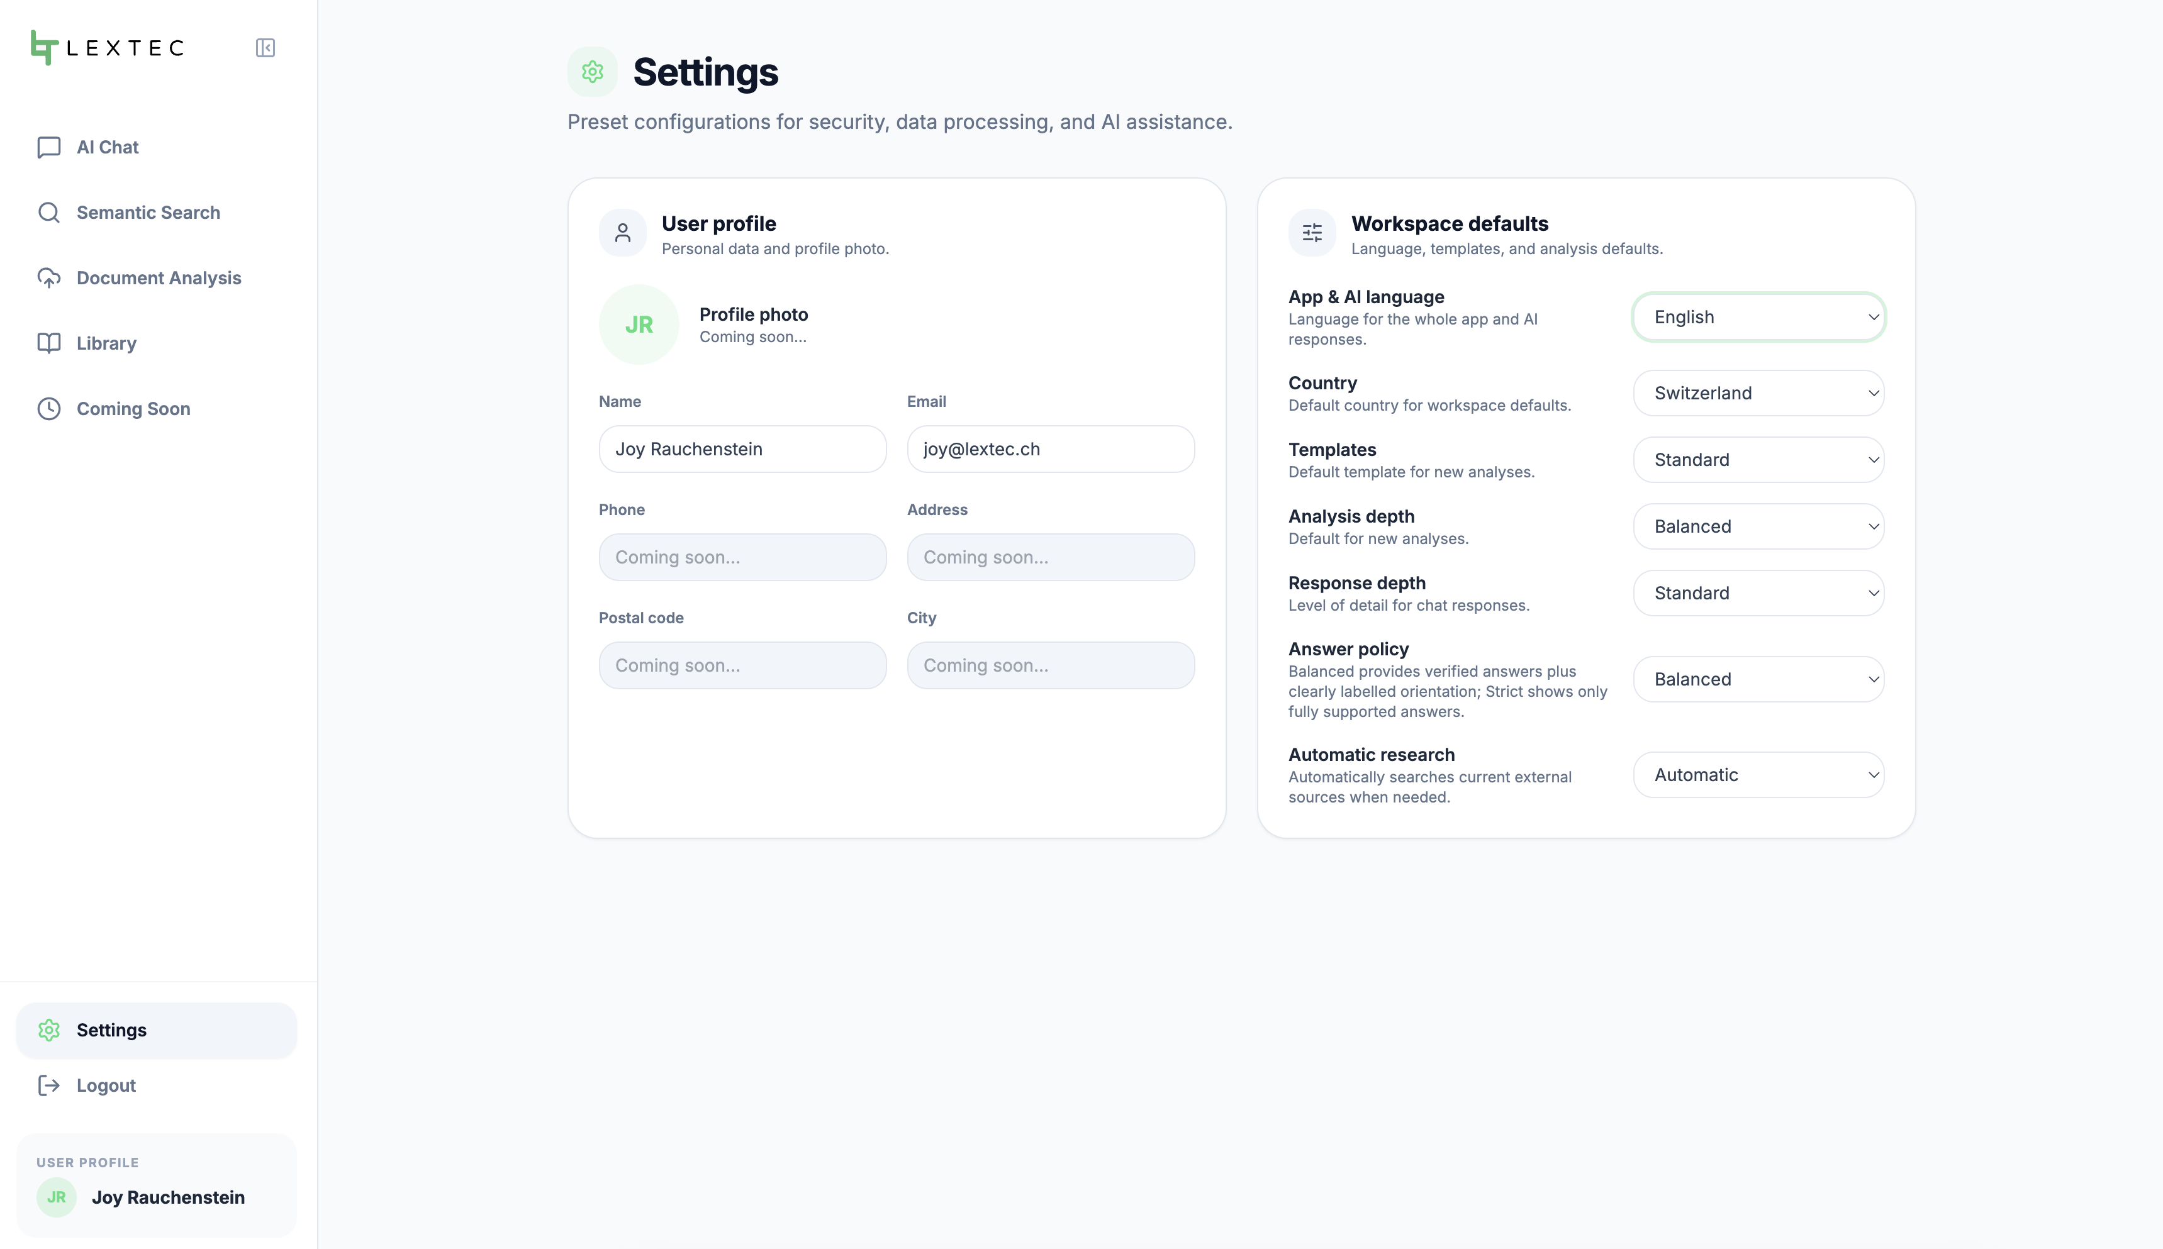
Task: Expand the Answer policy dropdown
Action: tap(1758, 679)
